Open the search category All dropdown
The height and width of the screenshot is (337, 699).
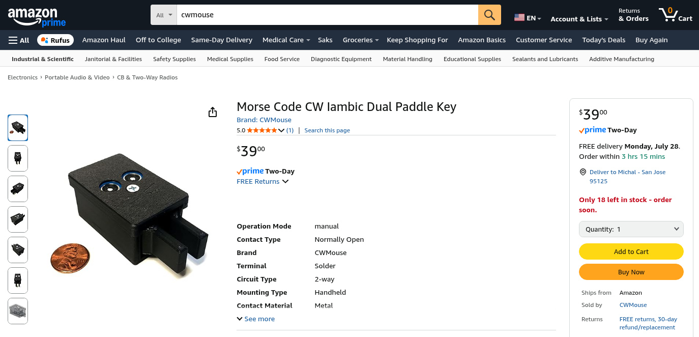(x=164, y=15)
